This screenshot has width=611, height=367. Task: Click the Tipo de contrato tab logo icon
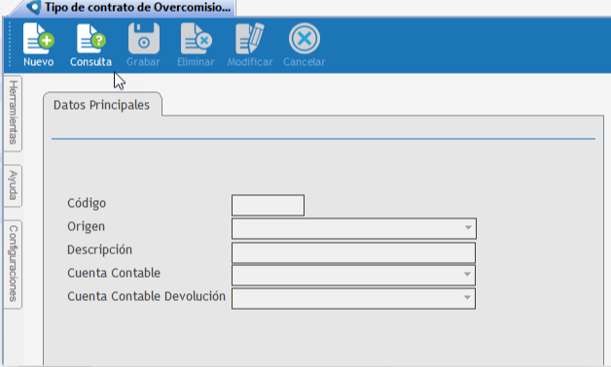[34, 7]
